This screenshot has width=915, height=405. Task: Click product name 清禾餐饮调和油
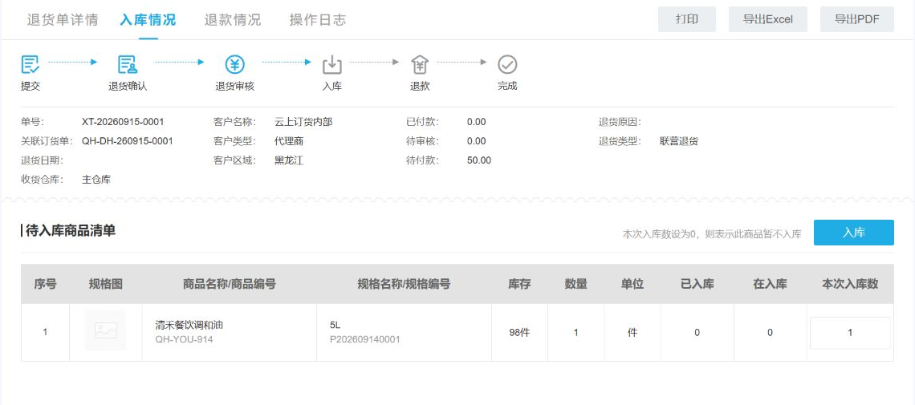pyautogui.click(x=189, y=325)
